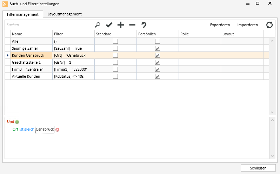Add condition with green plus beside Und

pyautogui.click(x=17, y=122)
